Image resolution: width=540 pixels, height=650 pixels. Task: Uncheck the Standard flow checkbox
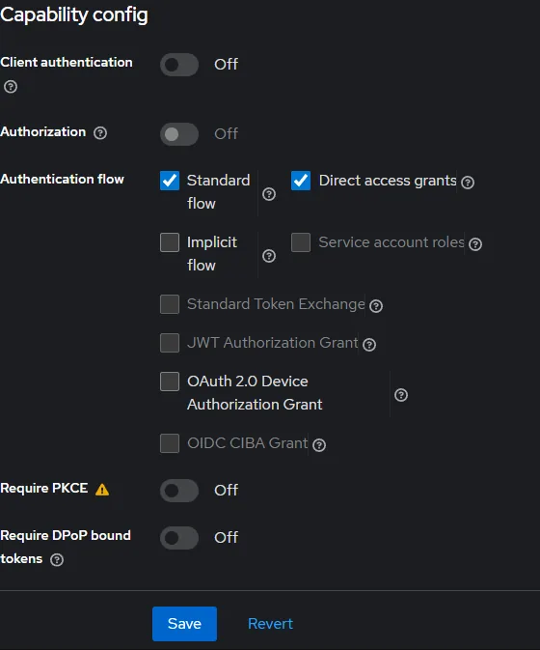(170, 181)
